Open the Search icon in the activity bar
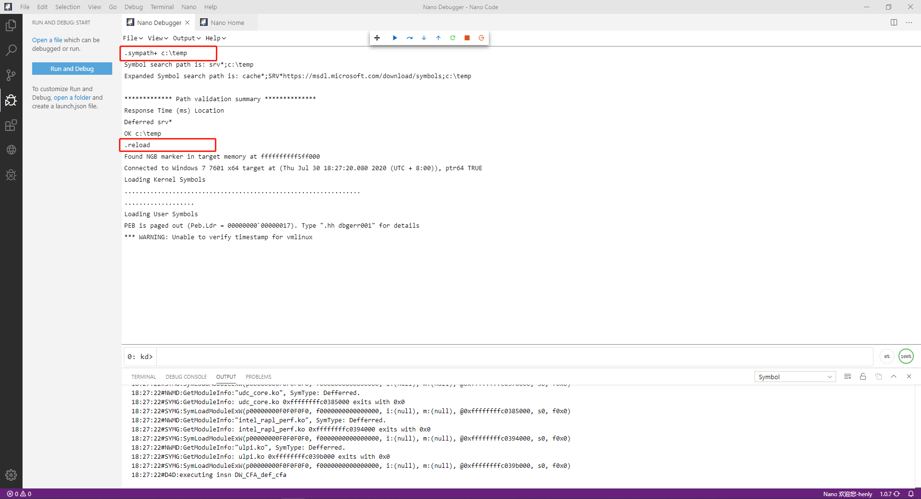921x499 pixels. point(11,49)
